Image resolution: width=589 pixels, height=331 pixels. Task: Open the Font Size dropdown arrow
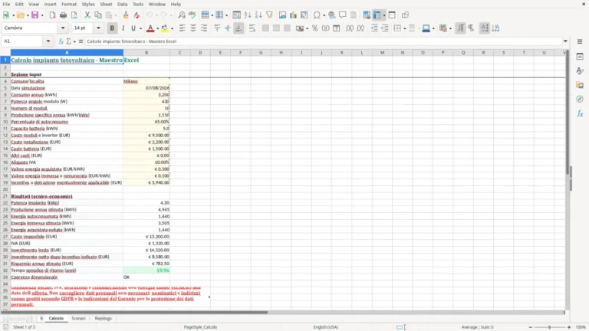pos(98,28)
